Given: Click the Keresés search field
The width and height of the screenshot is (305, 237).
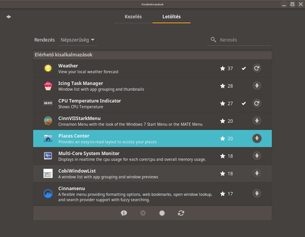Looking at the screenshot, I should (x=239, y=40).
